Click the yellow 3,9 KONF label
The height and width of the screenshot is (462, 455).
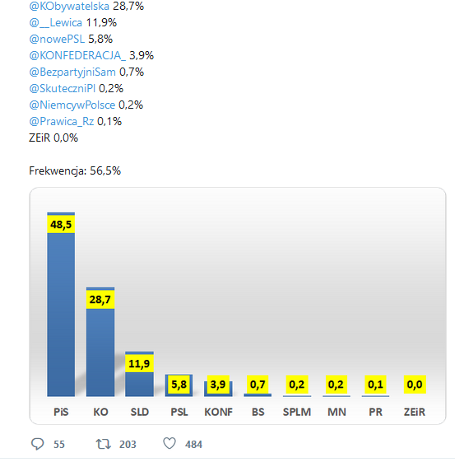(218, 385)
